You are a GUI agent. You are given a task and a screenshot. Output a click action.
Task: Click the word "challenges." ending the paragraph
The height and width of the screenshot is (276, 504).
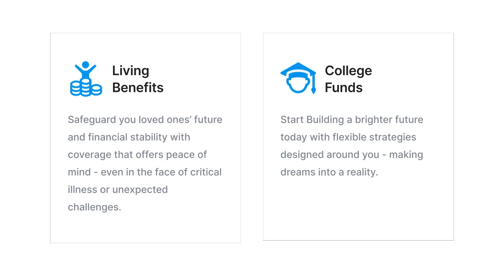94,207
